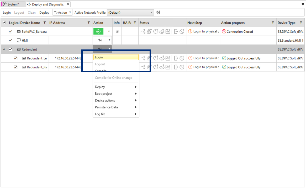Uncheck the Redundant_Le row checkbox
The height and width of the screenshot is (190, 306).
pyautogui.click(x=15, y=58)
